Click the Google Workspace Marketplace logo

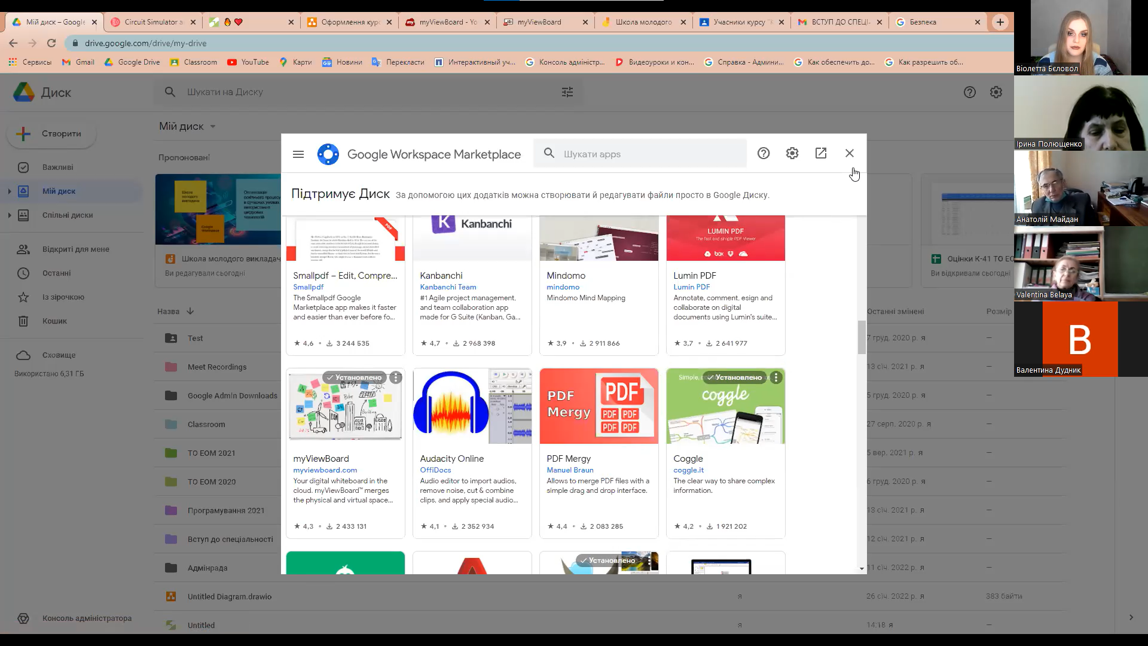pyautogui.click(x=328, y=154)
